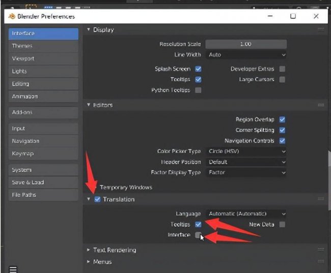Open the Save & Load category
Image resolution: width=331 pixels, height=273 pixels.
point(43,182)
